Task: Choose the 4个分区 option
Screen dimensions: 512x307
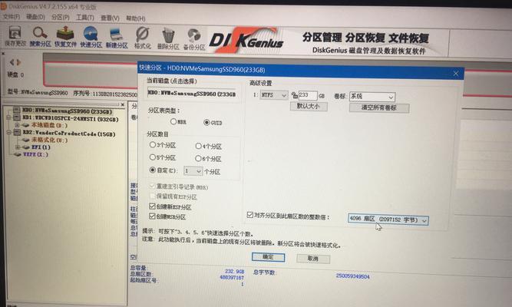Action: (x=198, y=146)
